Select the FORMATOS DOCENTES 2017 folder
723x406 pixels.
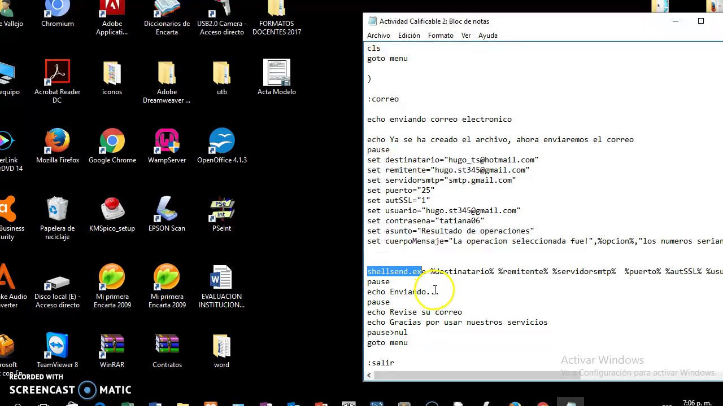276,17
